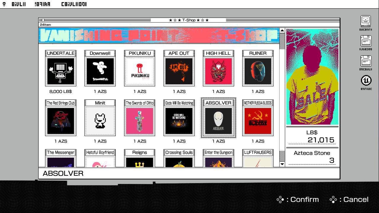379x213 pixels.
Task: Pick The Red Strings Club t-shirt
Action: click(x=61, y=118)
